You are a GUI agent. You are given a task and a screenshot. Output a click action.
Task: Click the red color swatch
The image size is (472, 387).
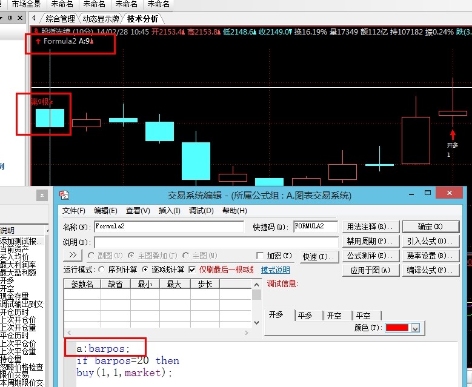point(397,328)
